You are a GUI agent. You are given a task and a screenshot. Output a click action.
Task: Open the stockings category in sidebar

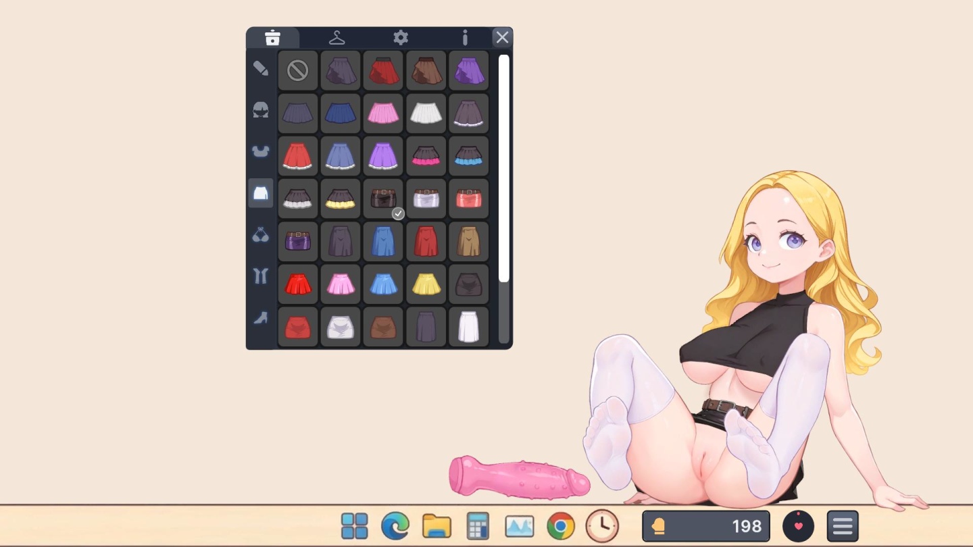pos(261,276)
